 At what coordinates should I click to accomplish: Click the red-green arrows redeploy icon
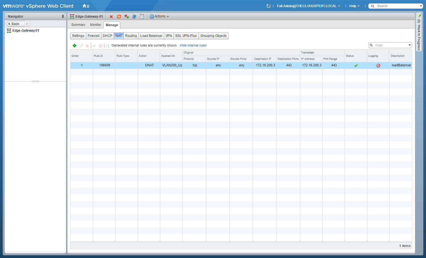(x=127, y=17)
